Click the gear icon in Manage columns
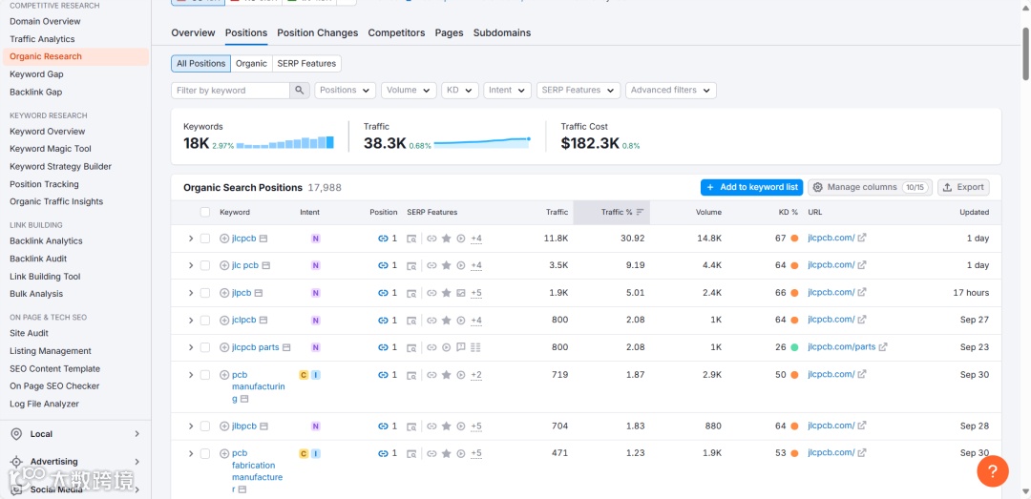 pos(817,187)
